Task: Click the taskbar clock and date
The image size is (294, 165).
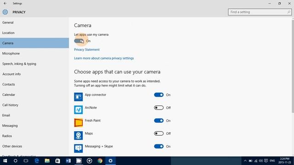Action: click(x=285, y=161)
